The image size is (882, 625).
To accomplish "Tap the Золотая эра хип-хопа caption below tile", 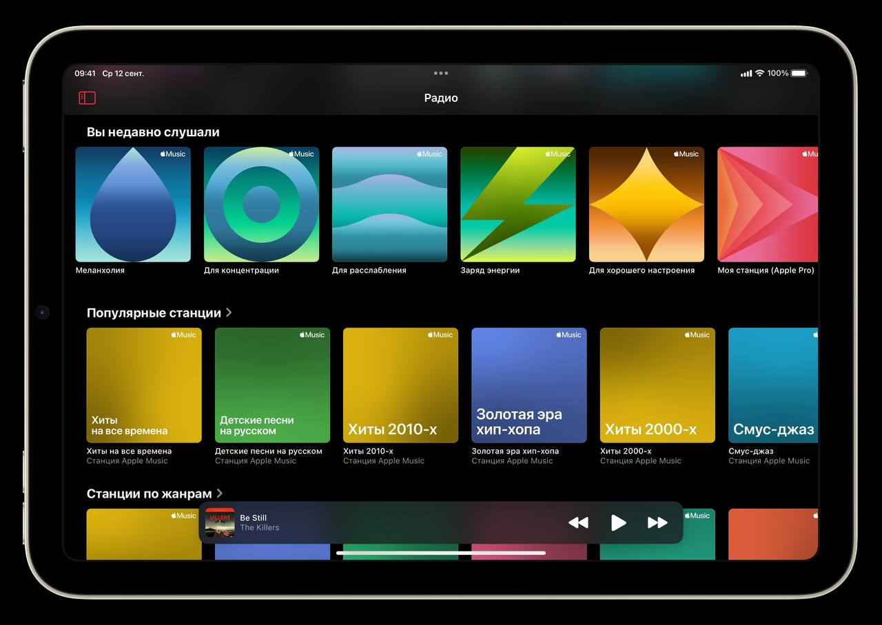I will click(515, 451).
